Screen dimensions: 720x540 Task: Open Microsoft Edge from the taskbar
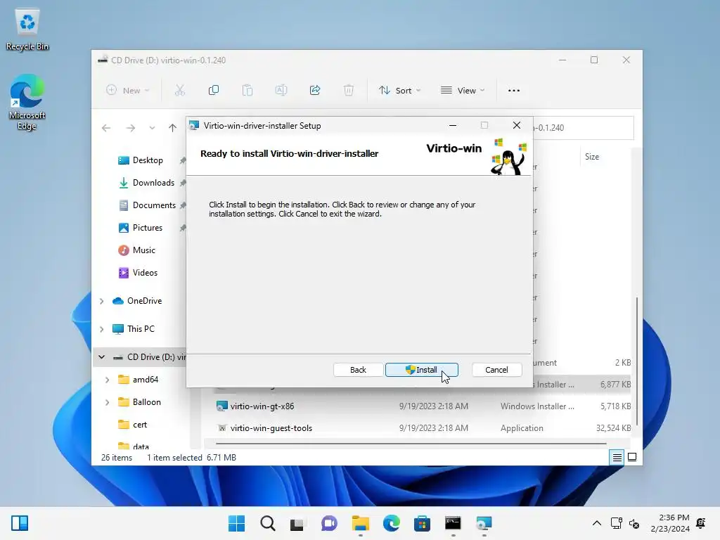click(391, 523)
